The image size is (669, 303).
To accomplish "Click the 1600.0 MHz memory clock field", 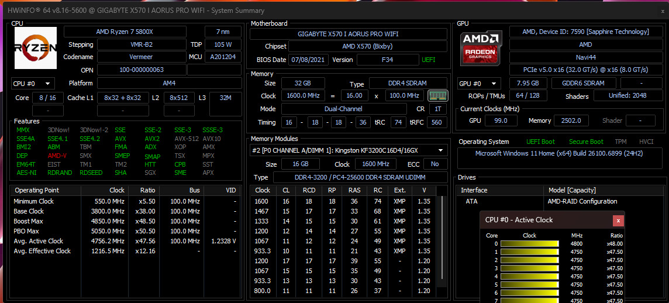I will 303,95.
